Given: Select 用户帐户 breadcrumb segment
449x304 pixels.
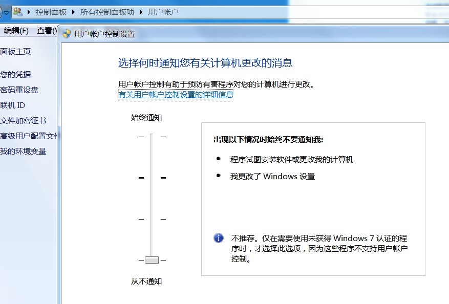Looking at the screenshot, I should coord(163,12).
